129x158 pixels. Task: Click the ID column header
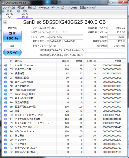pyautogui.click(x=11, y=61)
